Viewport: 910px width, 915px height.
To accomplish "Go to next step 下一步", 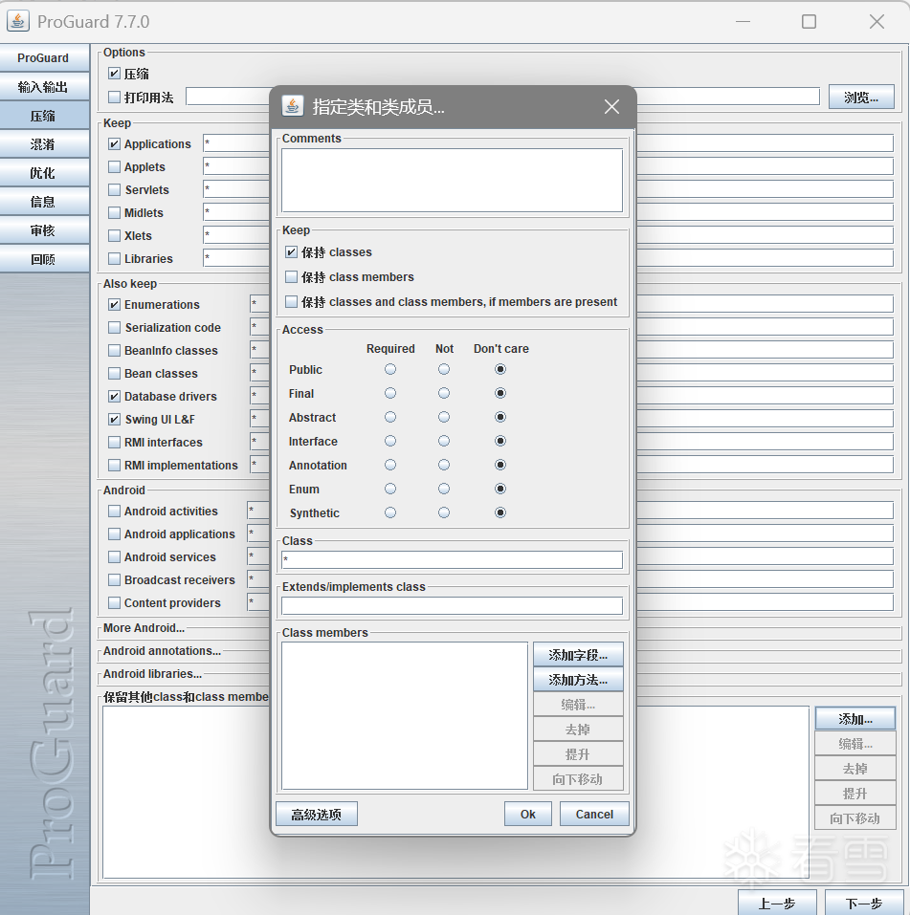I will 864,903.
